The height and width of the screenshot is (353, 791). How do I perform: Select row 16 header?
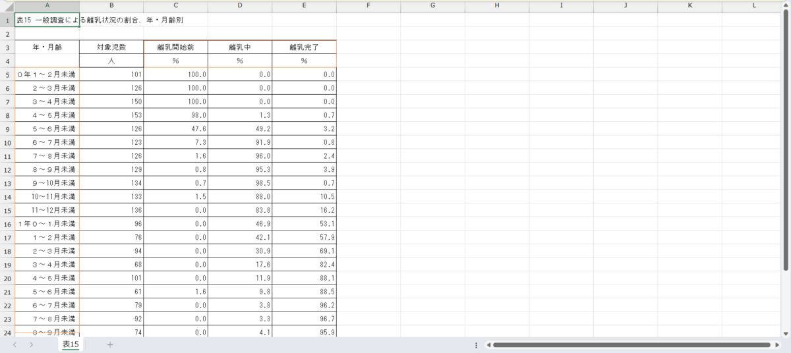pyautogui.click(x=7, y=223)
